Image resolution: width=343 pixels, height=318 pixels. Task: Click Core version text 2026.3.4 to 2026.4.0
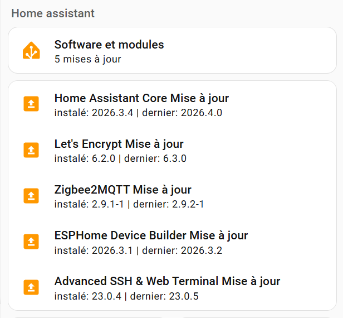point(138,113)
